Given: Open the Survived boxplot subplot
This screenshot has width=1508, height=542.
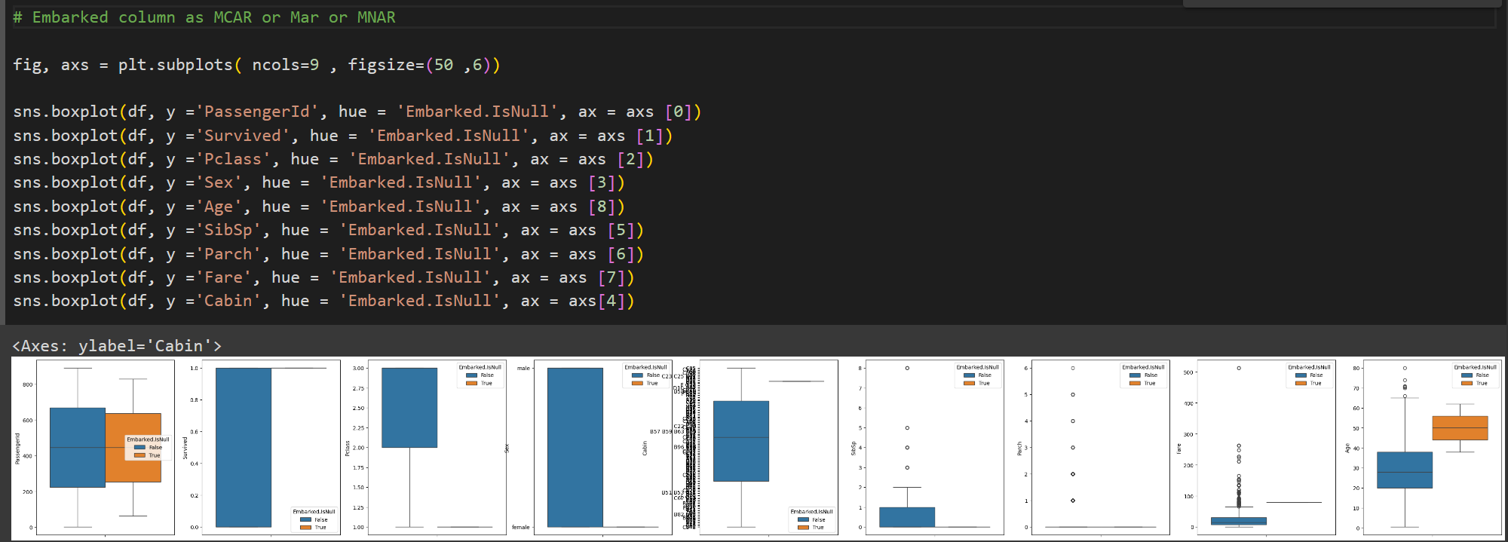Looking at the screenshot, I should coord(271,448).
